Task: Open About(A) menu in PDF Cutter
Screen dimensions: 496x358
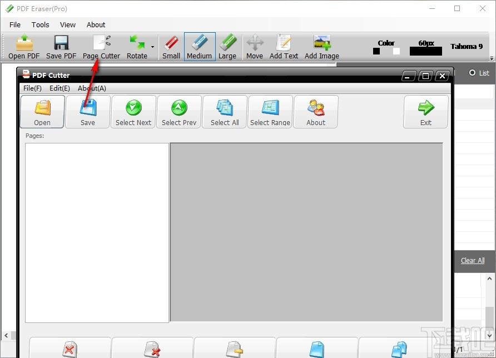Action: [x=92, y=88]
